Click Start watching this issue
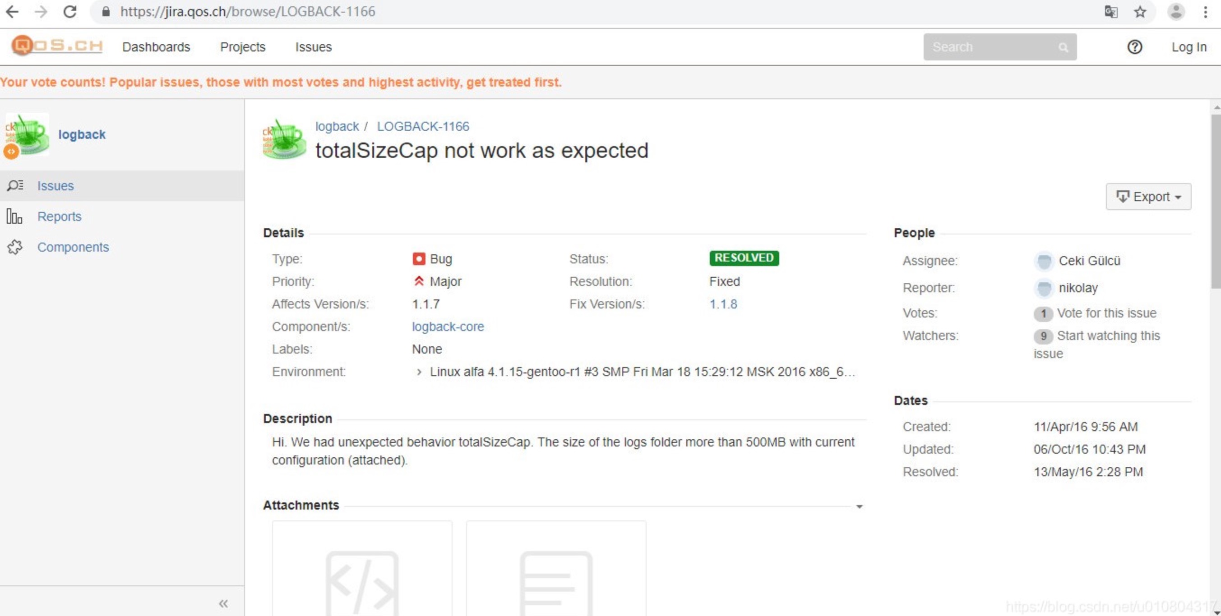The height and width of the screenshot is (616, 1221). [1097, 345]
